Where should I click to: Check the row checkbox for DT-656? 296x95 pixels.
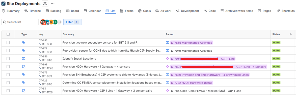8,43
